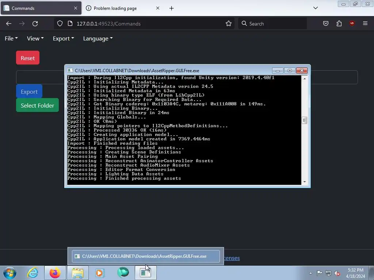
Task: Click the 'Main Asset Pairing' console line
Action: tap(112, 156)
